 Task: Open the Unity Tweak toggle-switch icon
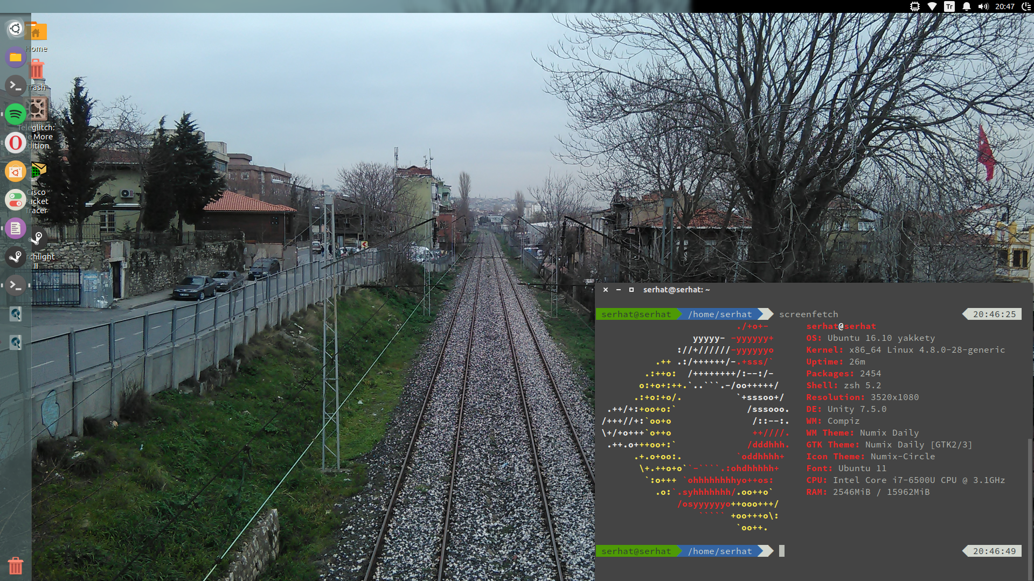[16, 200]
